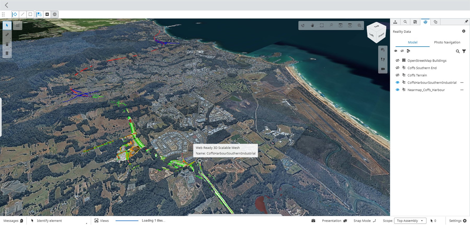The image size is (470, 225).
Task: Expand the hamburger menu tool flyout
Action: [x=17, y=25]
